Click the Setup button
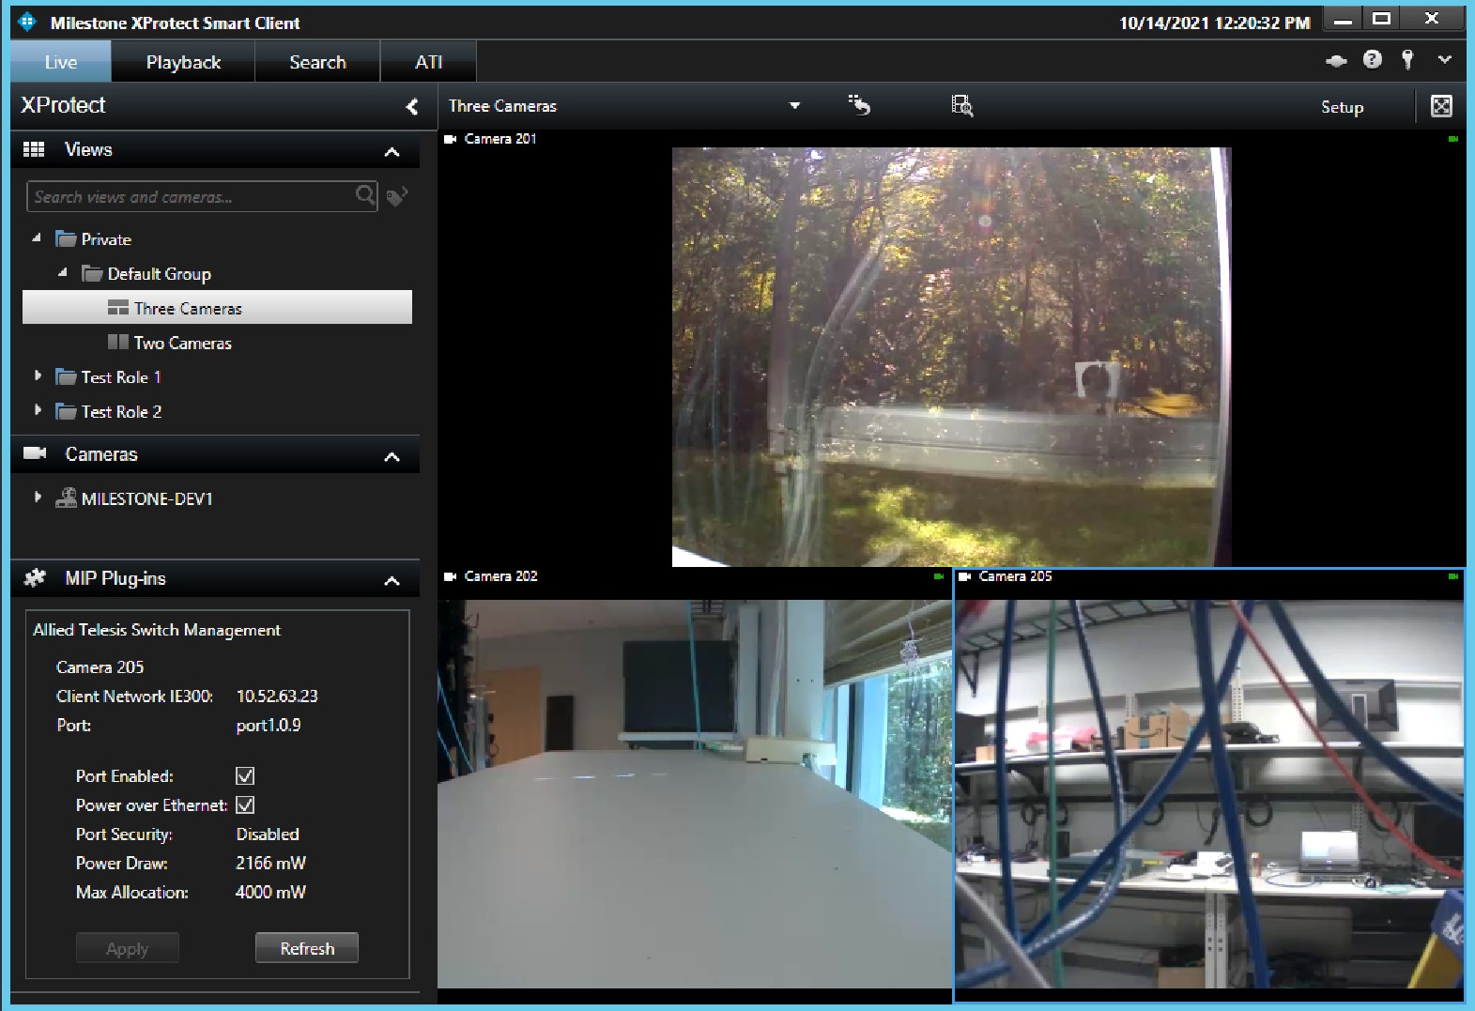Viewport: 1475px width, 1011px height. tap(1342, 107)
